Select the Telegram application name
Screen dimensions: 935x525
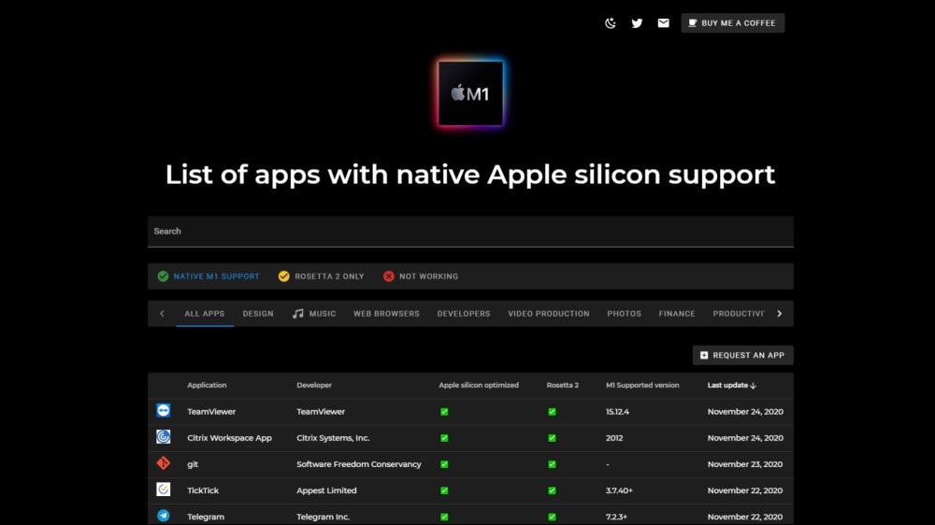(x=206, y=517)
